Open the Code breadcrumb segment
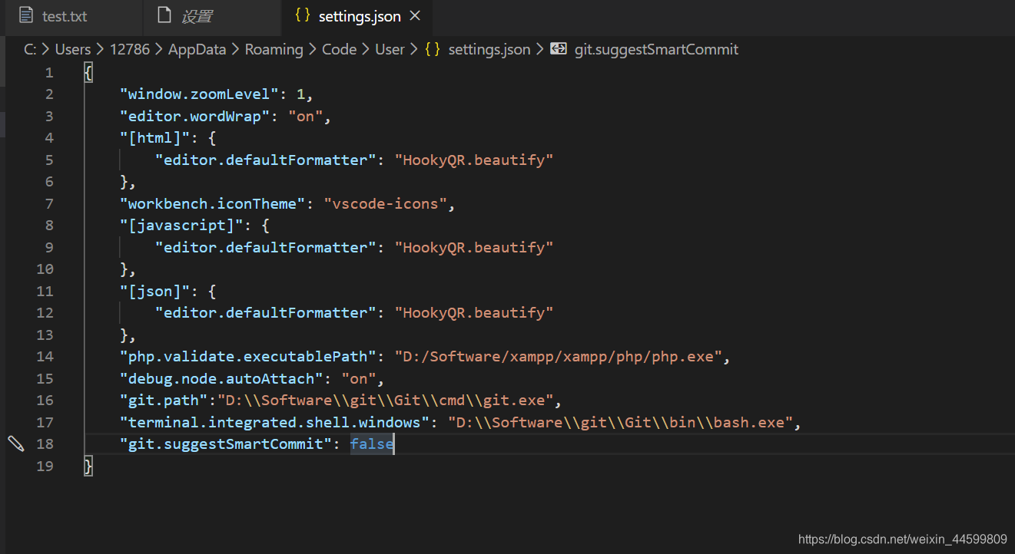This screenshot has height=554, width=1015. pos(339,49)
